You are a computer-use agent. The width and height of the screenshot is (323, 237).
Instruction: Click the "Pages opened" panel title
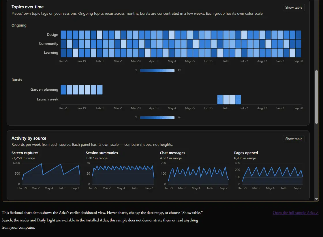coord(246,153)
